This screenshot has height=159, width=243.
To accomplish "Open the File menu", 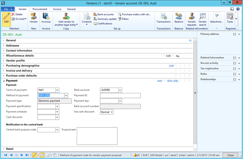I will pos(7,8).
